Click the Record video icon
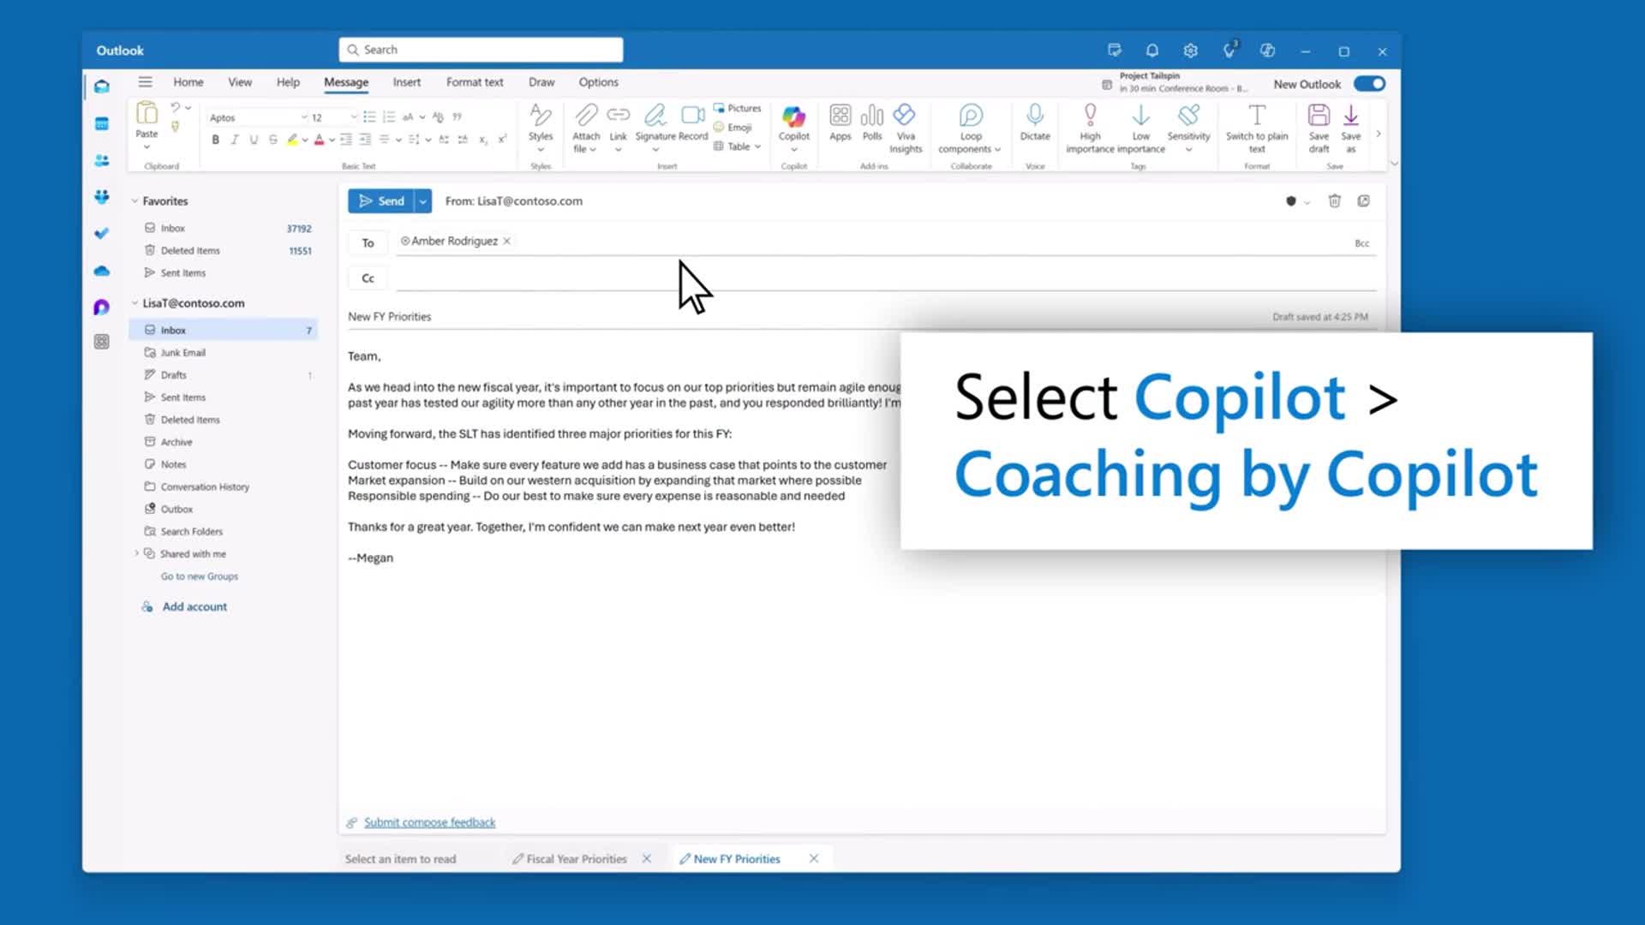Image resolution: width=1645 pixels, height=925 pixels. pyautogui.click(x=692, y=115)
